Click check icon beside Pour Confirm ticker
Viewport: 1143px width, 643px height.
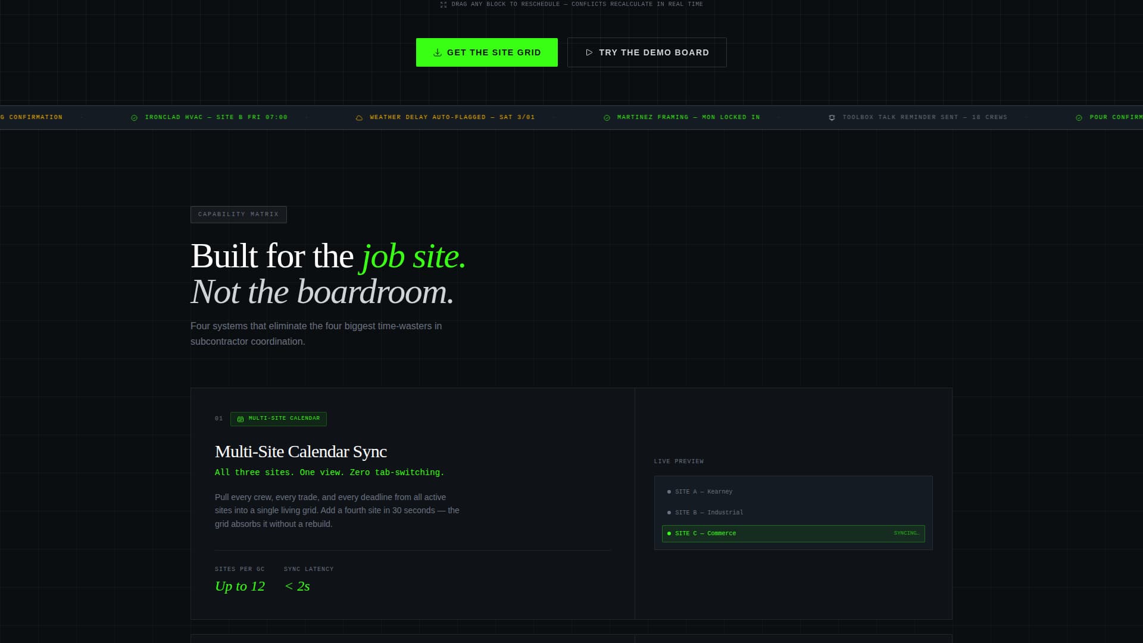point(1079,118)
